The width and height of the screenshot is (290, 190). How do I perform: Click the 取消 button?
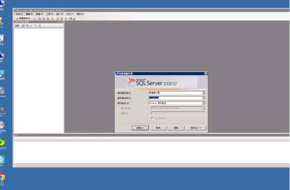click(158, 128)
